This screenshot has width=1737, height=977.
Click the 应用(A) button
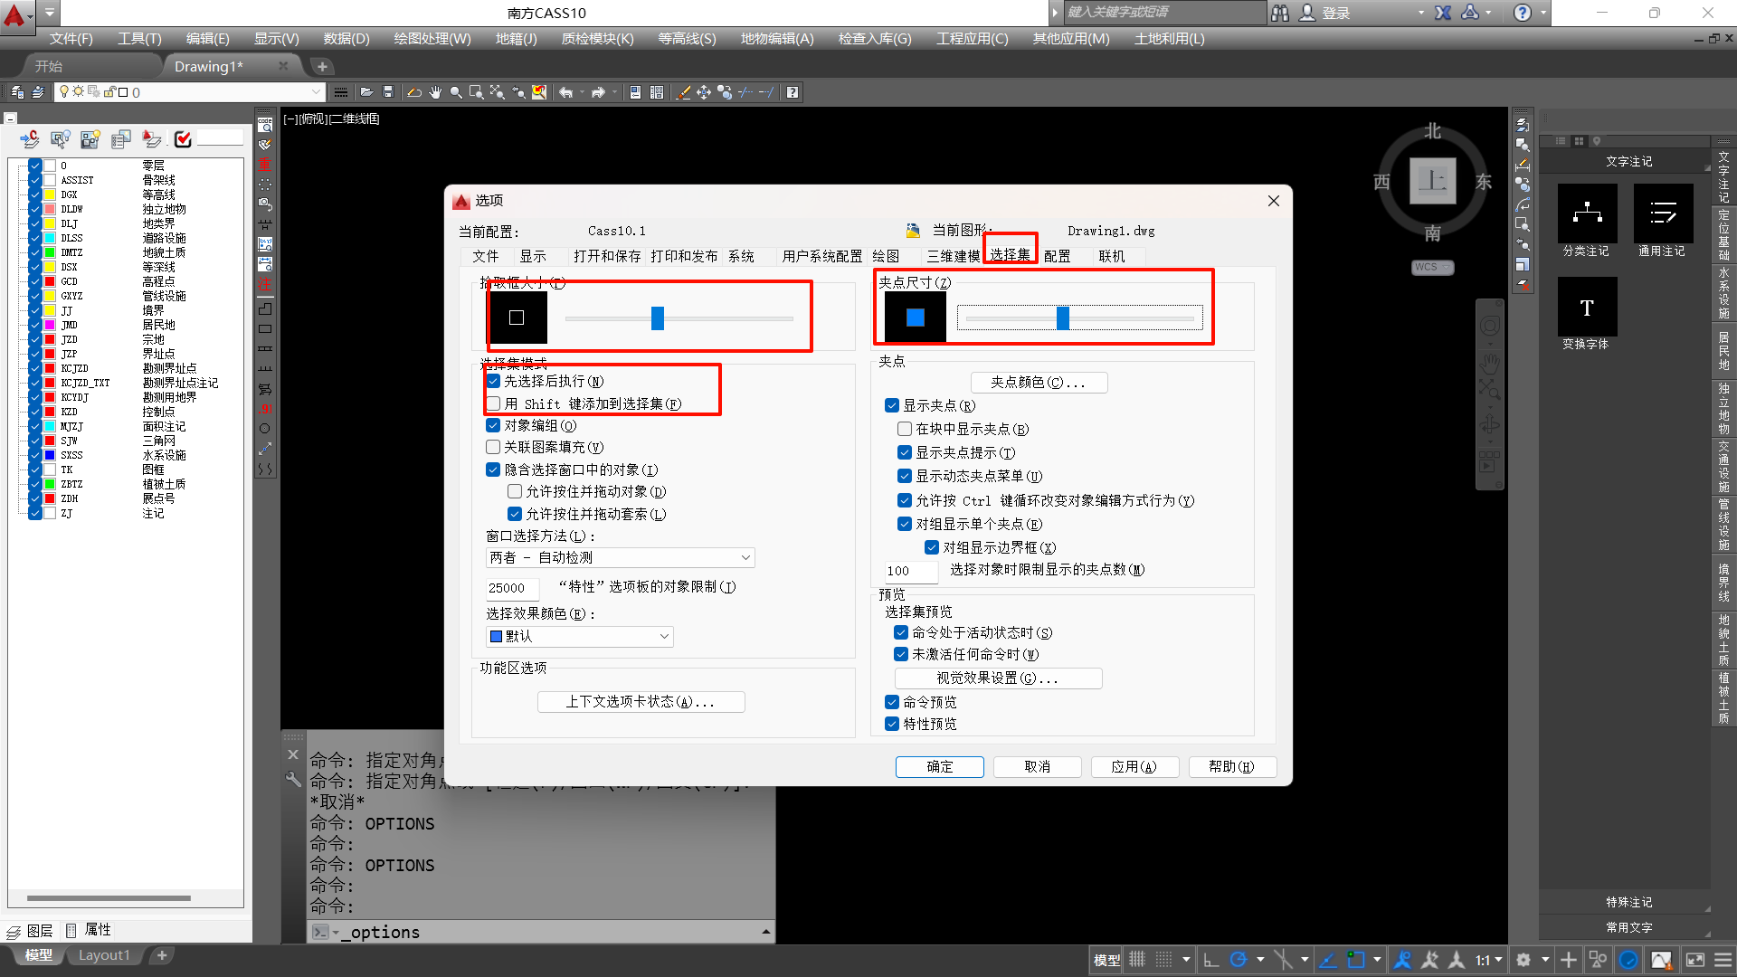(x=1134, y=766)
